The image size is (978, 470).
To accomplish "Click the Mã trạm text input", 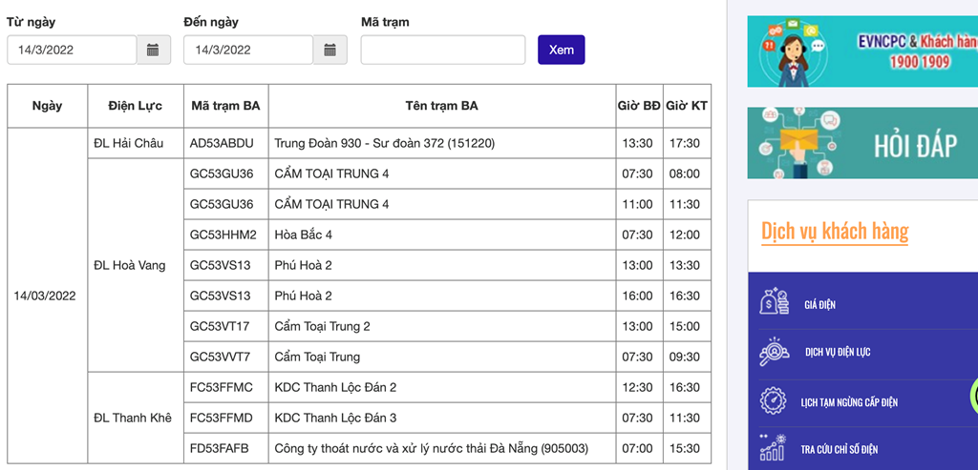I will [442, 50].
